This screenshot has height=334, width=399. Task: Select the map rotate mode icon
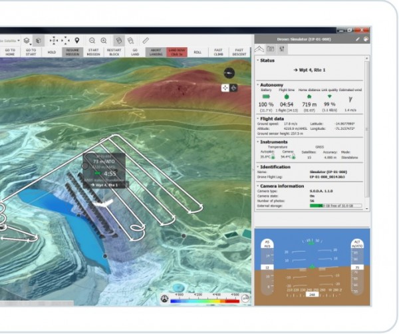(x=233, y=88)
